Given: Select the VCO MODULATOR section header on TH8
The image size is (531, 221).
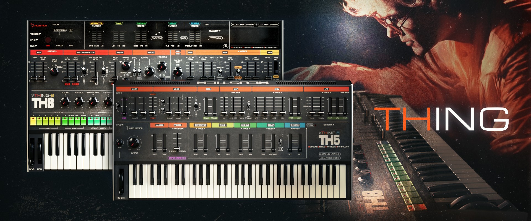Looking at the screenshot, I should 86,52.
